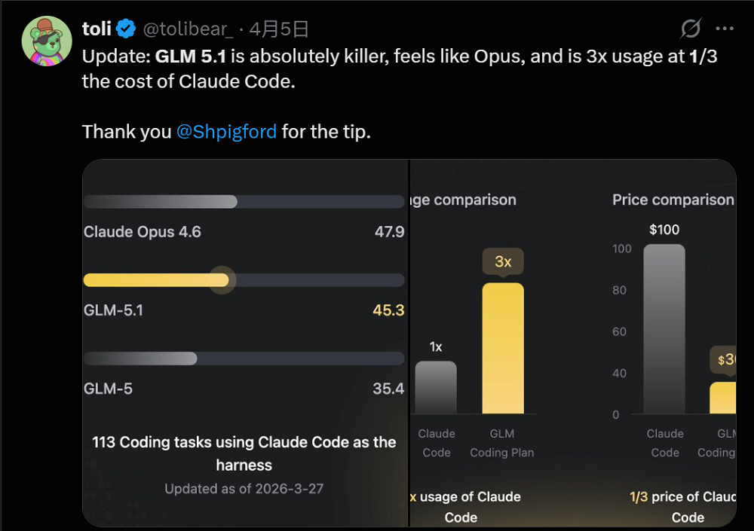Click the $100 label above the tall bar
Viewport: 754px width, 531px height.
click(x=664, y=230)
